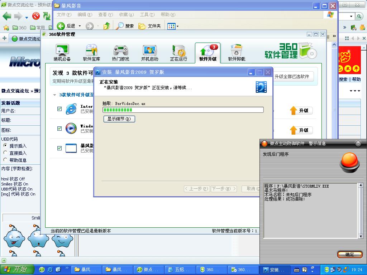
Task: Click browser back arrow in 360 browser
Action: 7,16
